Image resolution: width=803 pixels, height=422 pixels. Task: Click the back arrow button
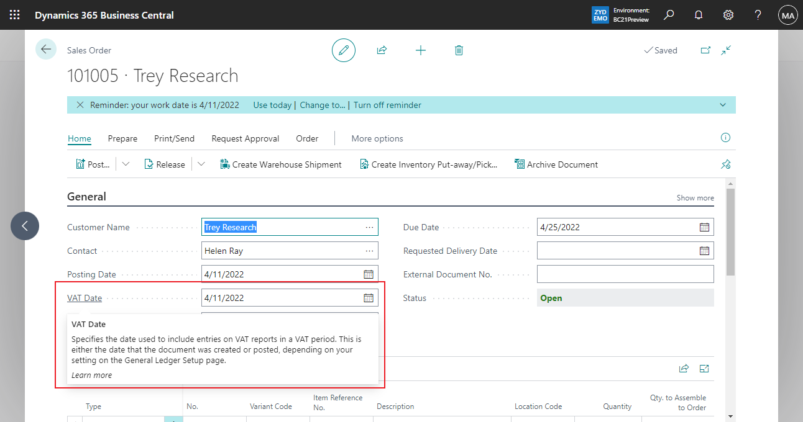click(x=46, y=50)
